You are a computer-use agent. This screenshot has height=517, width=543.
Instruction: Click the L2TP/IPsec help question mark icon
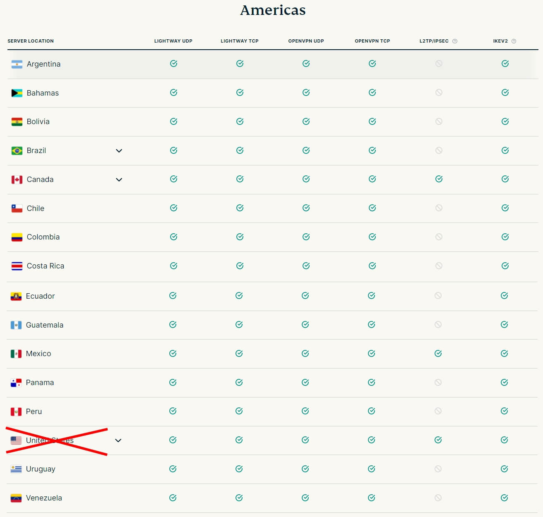coord(455,41)
